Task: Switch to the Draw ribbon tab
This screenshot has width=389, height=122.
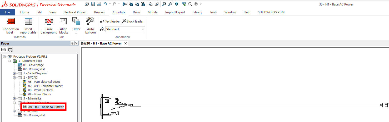Action: [x=136, y=12]
